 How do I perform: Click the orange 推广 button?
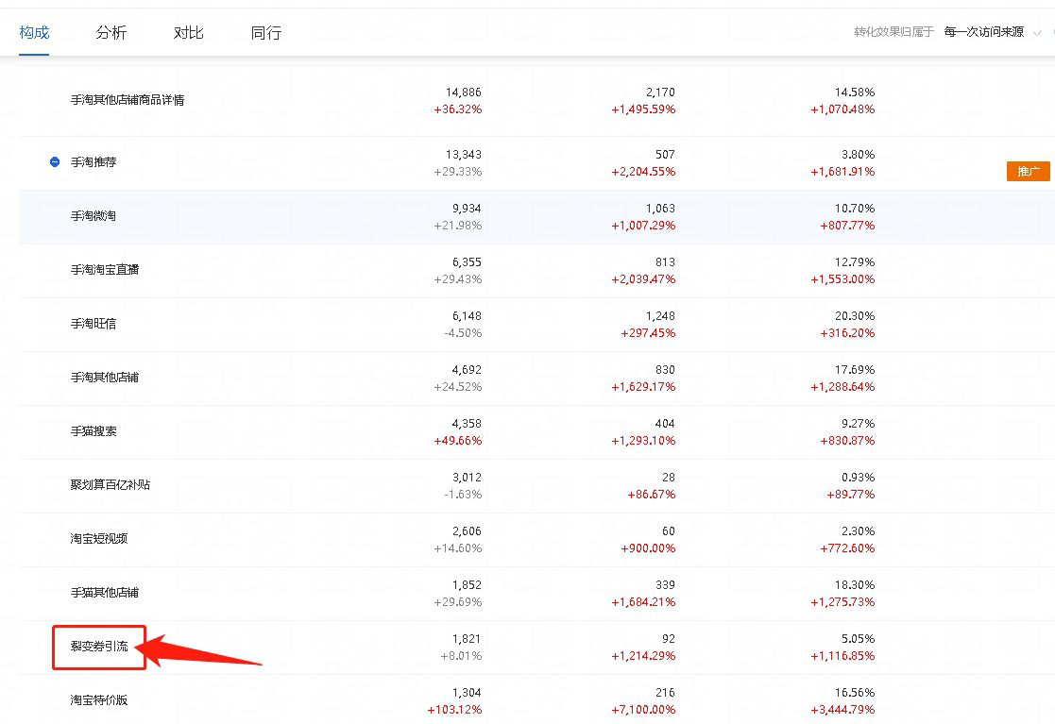[1028, 171]
